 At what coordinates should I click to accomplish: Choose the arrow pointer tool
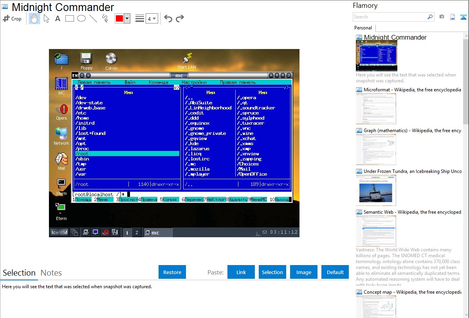(46, 18)
